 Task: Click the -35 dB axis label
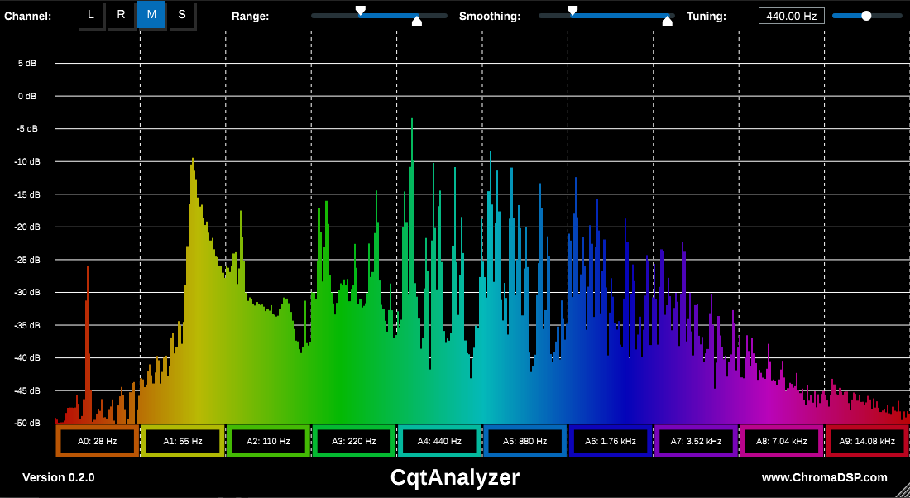coord(27,325)
